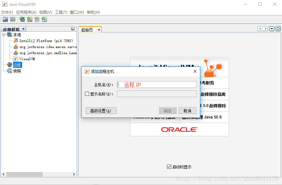The image size is (282, 185).
Task: Open the 视图(V) menu
Action: click(x=46, y=12)
